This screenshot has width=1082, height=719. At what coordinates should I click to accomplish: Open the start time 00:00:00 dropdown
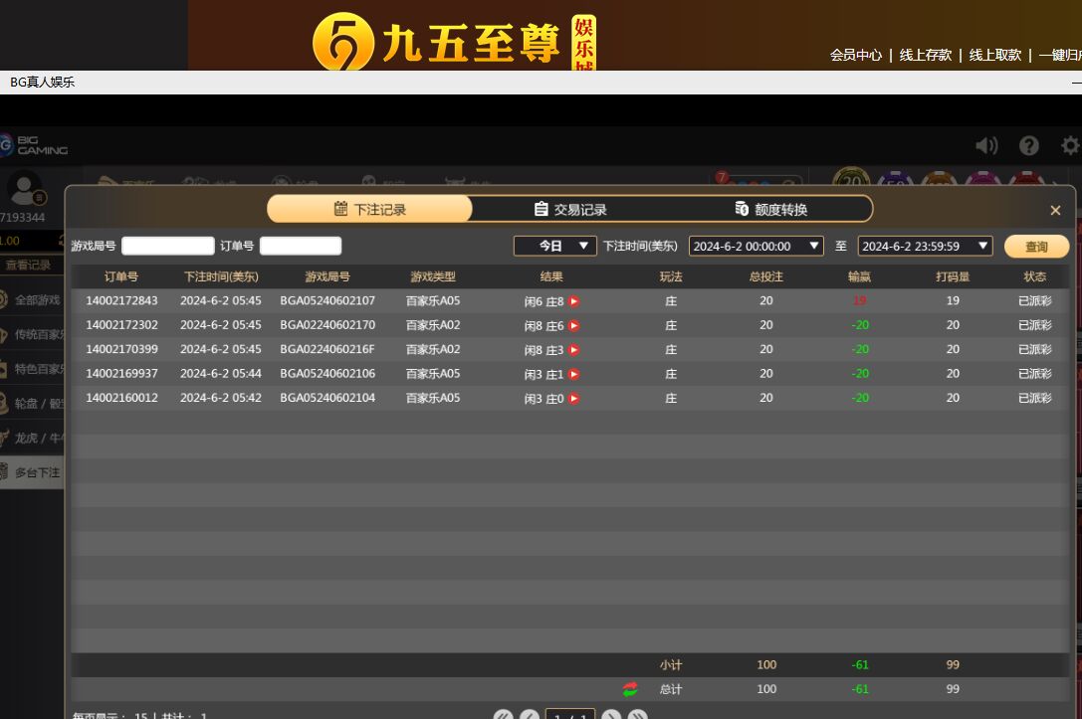click(x=756, y=246)
